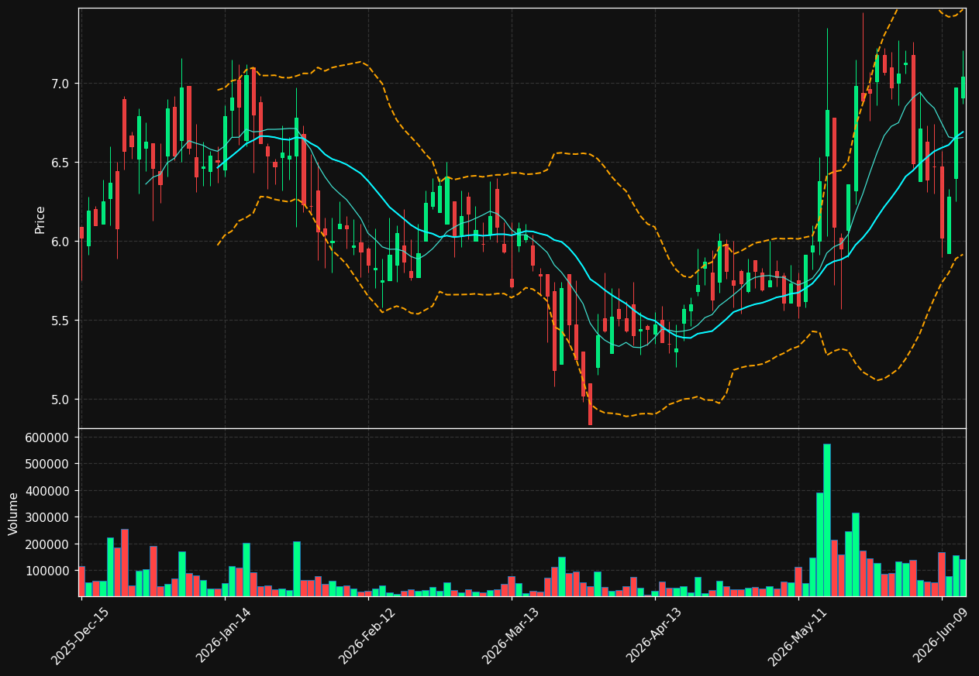Select the "Price" y-axis title
Viewport: 979px width, 676px height.
point(40,219)
